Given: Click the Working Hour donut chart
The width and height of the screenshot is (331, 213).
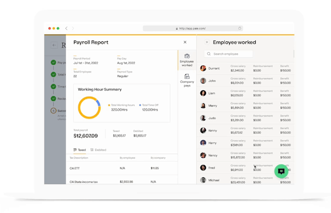Looking at the screenshot, I should click(89, 108).
